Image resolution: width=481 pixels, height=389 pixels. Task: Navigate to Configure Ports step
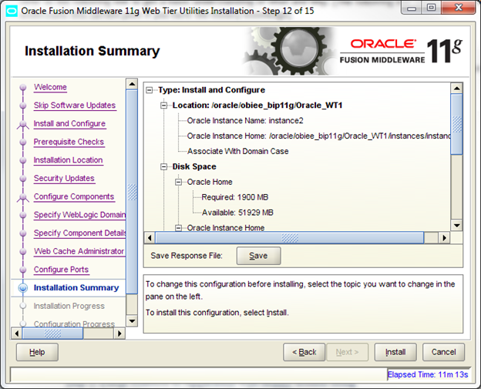tap(61, 270)
